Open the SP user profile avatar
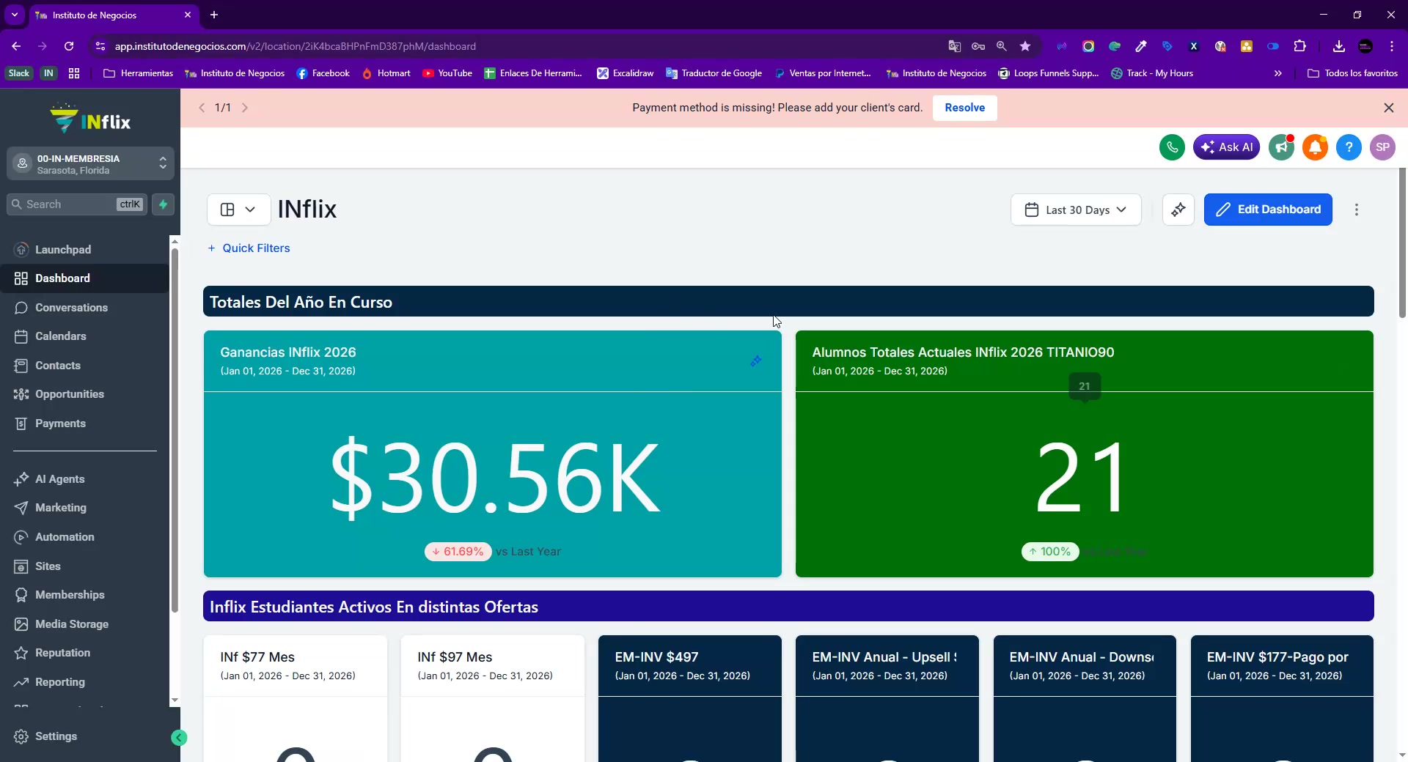1408x762 pixels. tap(1382, 147)
